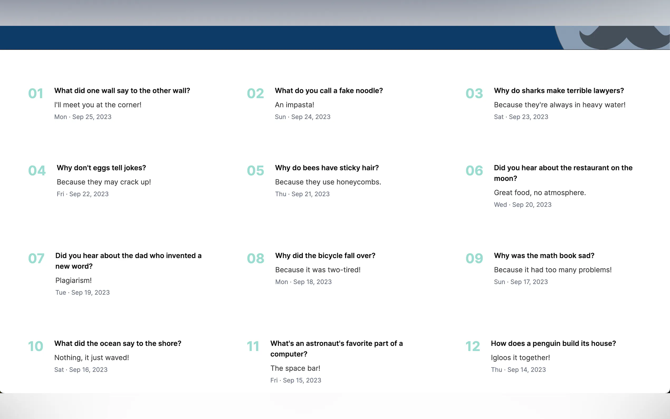
Task: Open the joke about one wall and another
Action: [122, 91]
